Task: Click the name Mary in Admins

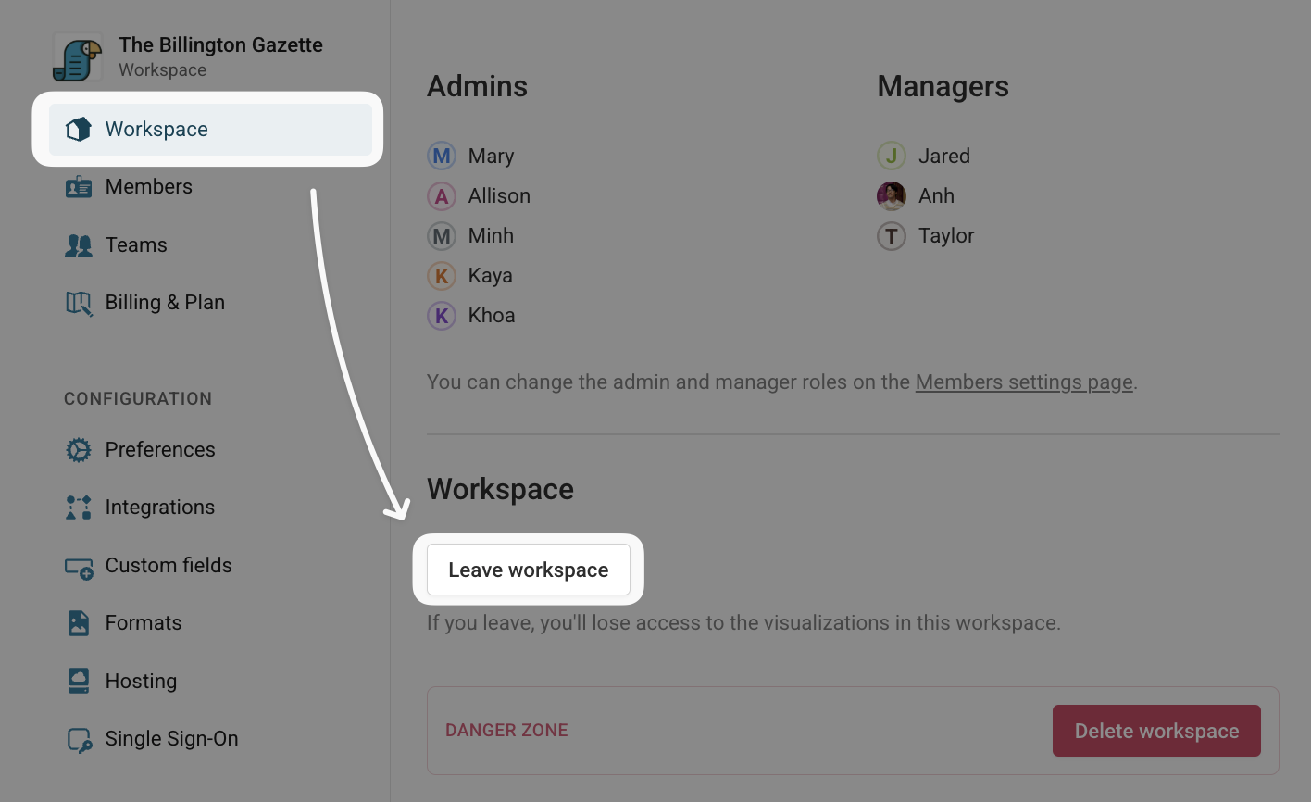Action: pos(491,157)
